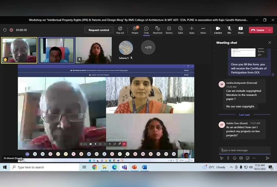Open the clock showing 11:23 AM
This screenshot has height=187, width=277.
pyautogui.click(x=260, y=167)
